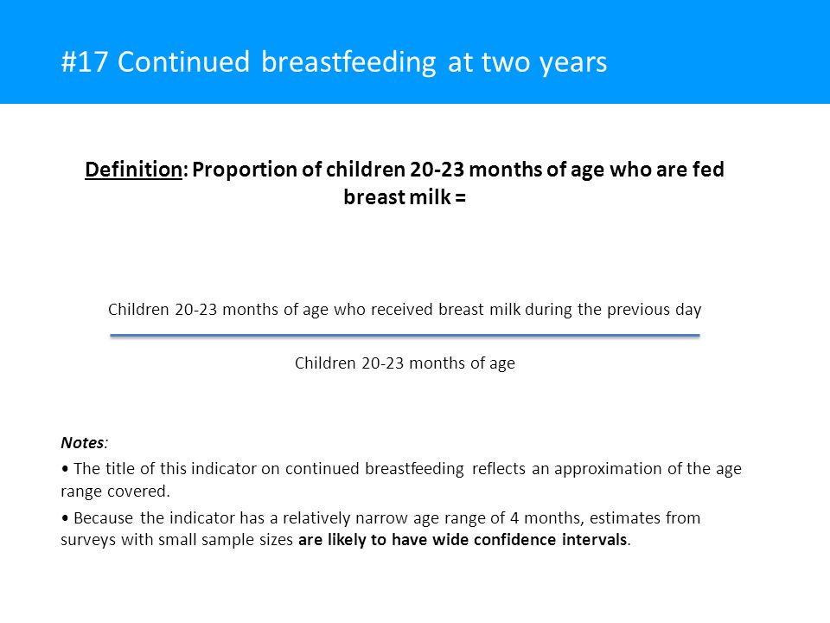Click the word 'breastfeeding' in the title
This screenshot has height=623, width=830.
pyautogui.click(x=348, y=62)
